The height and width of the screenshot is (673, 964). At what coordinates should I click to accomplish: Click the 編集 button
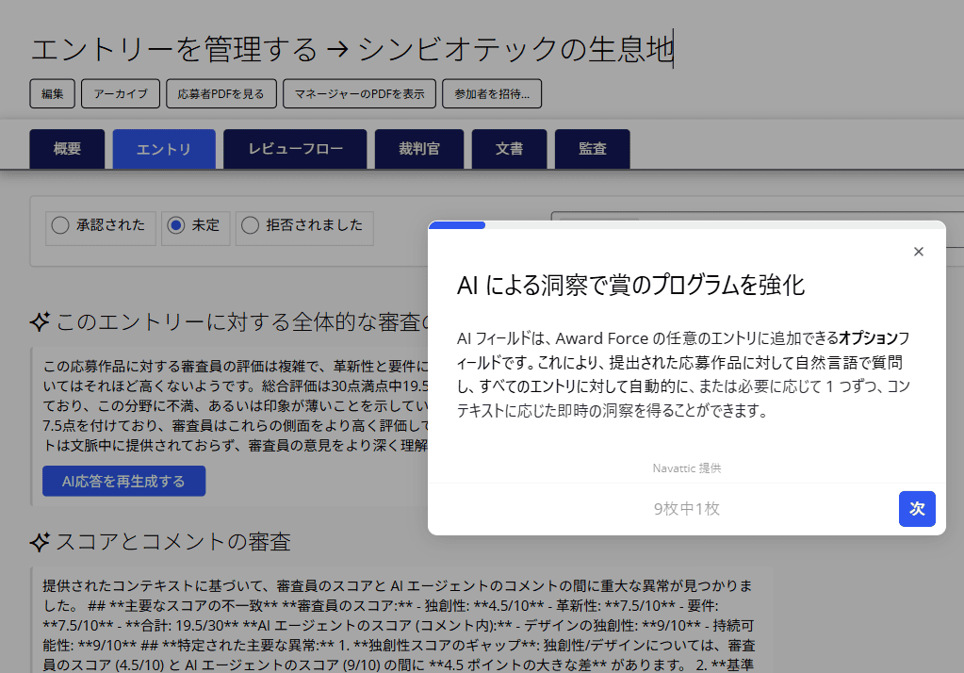[53, 93]
